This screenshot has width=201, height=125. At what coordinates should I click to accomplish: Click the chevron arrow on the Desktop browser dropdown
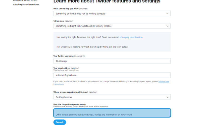(x=167, y=97)
